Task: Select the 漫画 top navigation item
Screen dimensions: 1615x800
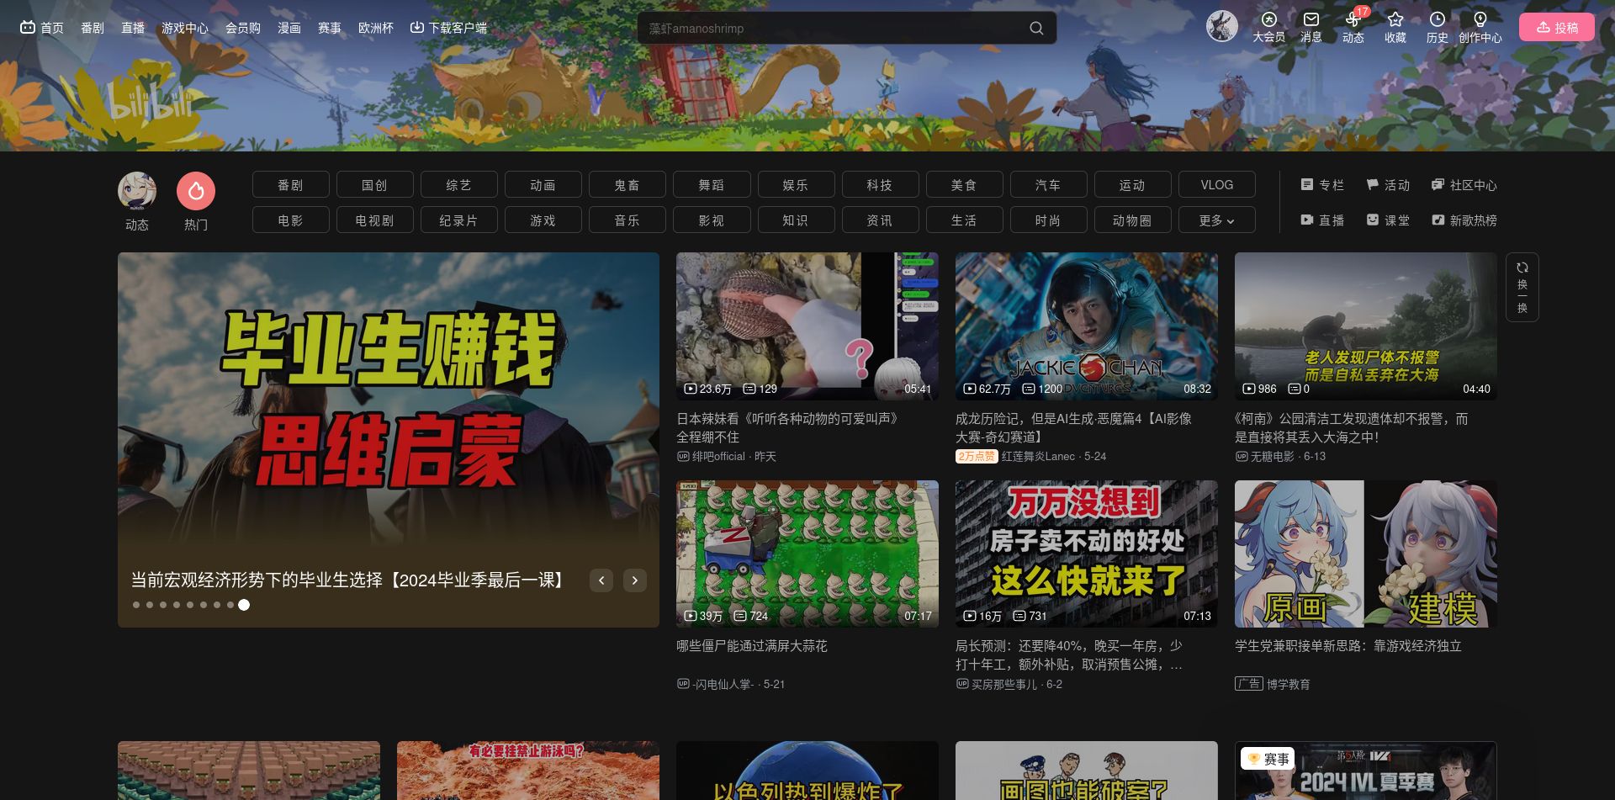Action: pos(289,28)
